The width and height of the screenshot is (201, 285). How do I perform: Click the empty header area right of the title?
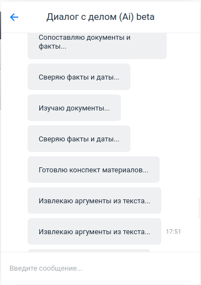coord(177,17)
